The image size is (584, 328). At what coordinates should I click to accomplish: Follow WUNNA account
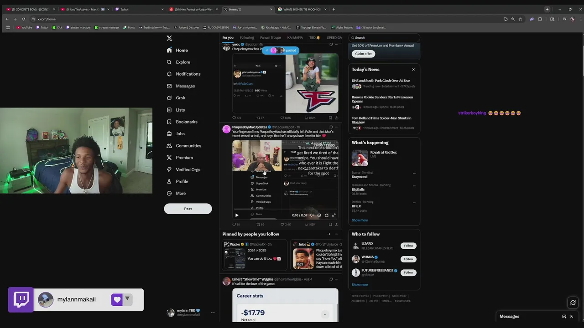(408, 259)
